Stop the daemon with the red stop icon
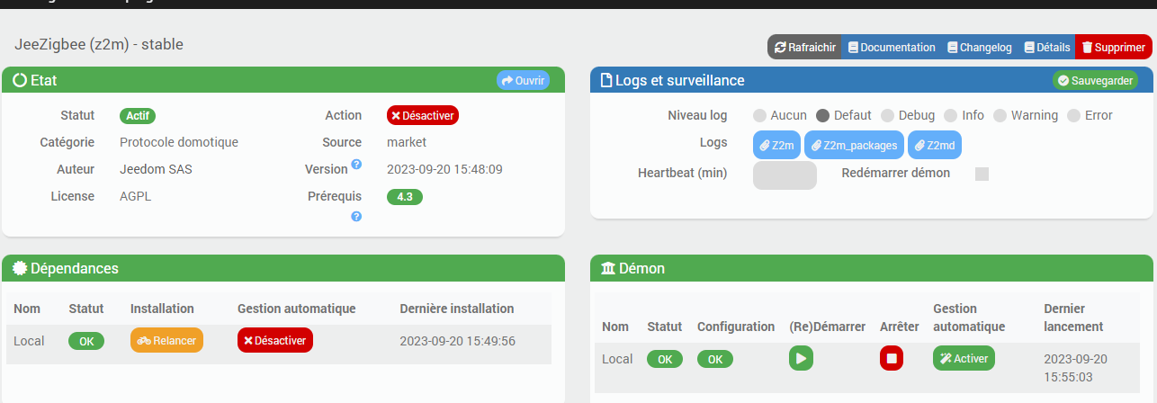Screen dimensions: 1157x403 coord(891,358)
